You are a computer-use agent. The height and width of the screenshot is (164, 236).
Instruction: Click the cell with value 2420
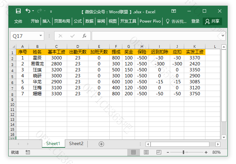(x=194, y=64)
